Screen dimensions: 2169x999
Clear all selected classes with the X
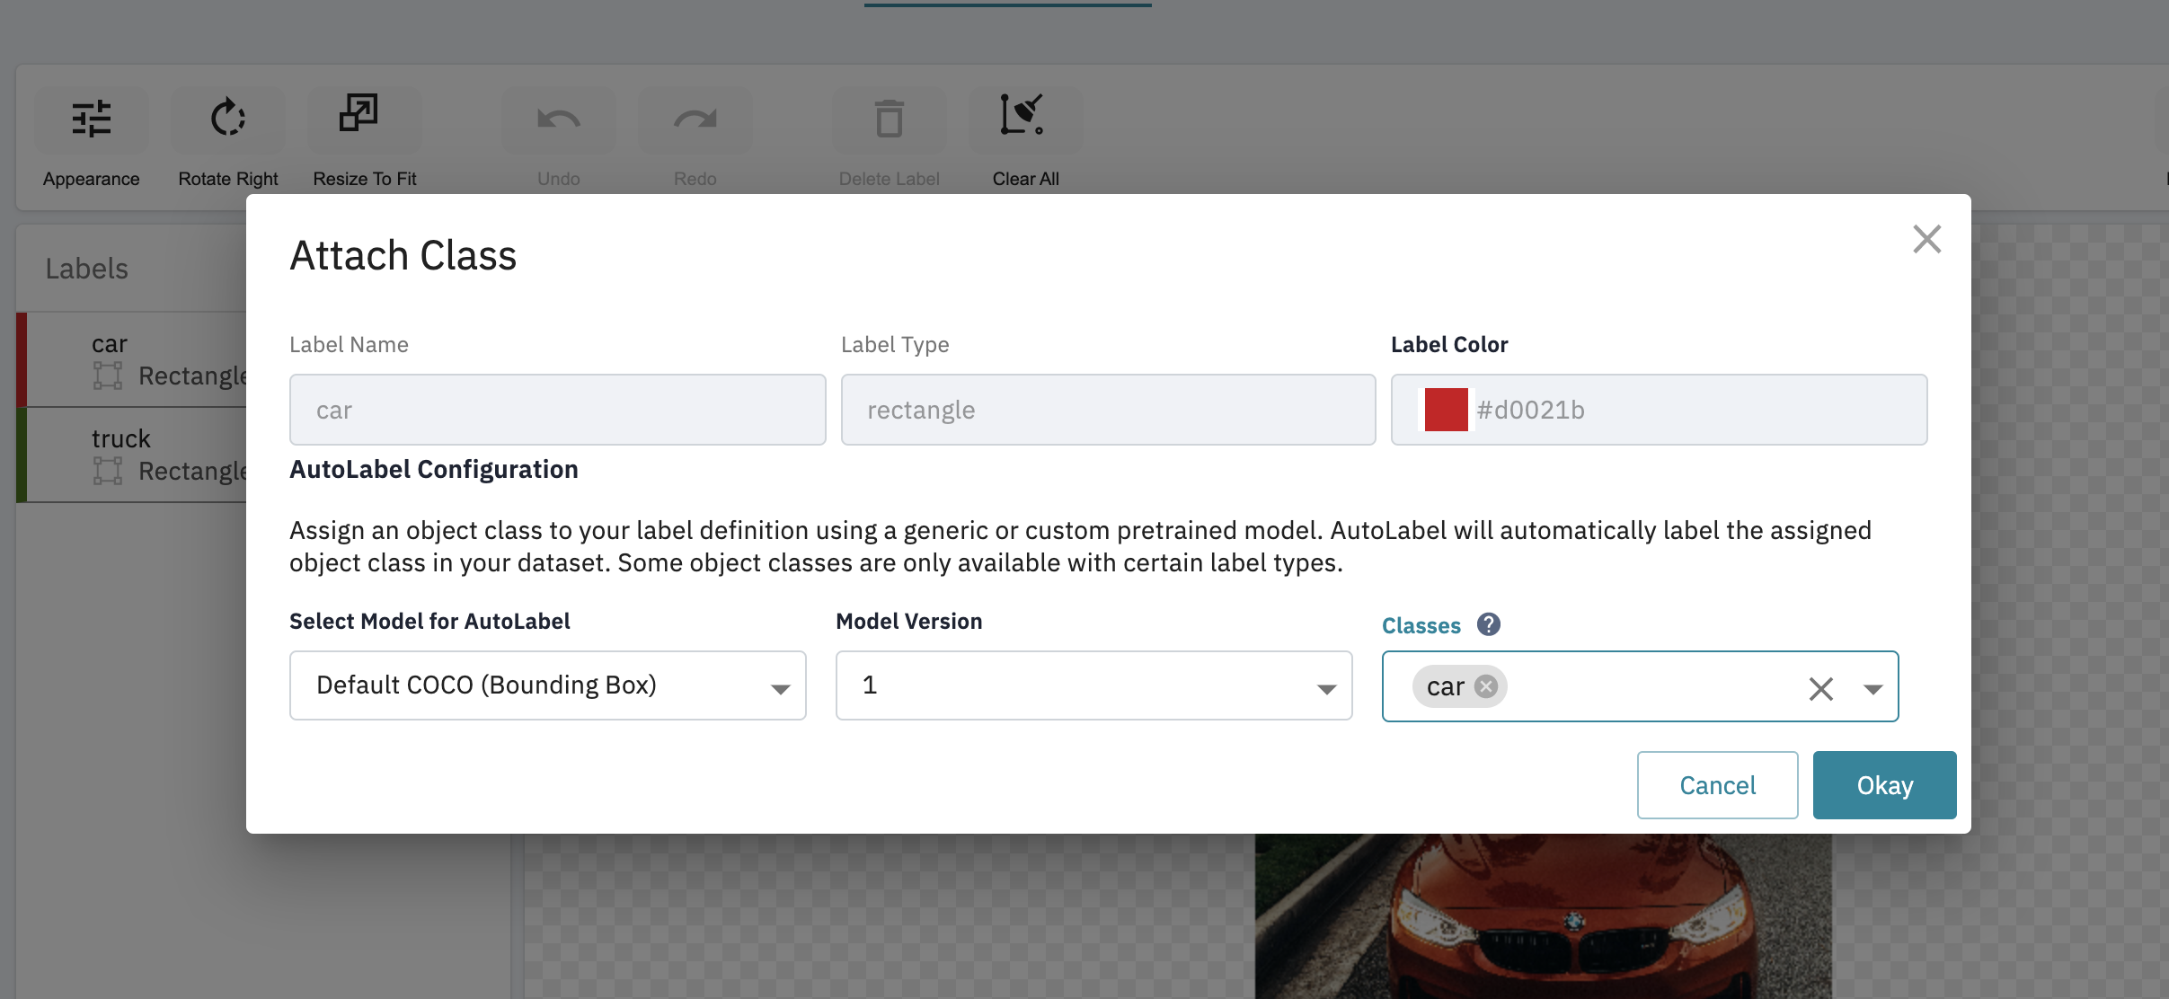click(1821, 689)
